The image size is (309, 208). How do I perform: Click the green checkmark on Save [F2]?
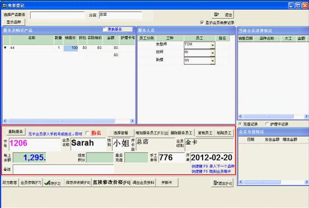(47, 183)
